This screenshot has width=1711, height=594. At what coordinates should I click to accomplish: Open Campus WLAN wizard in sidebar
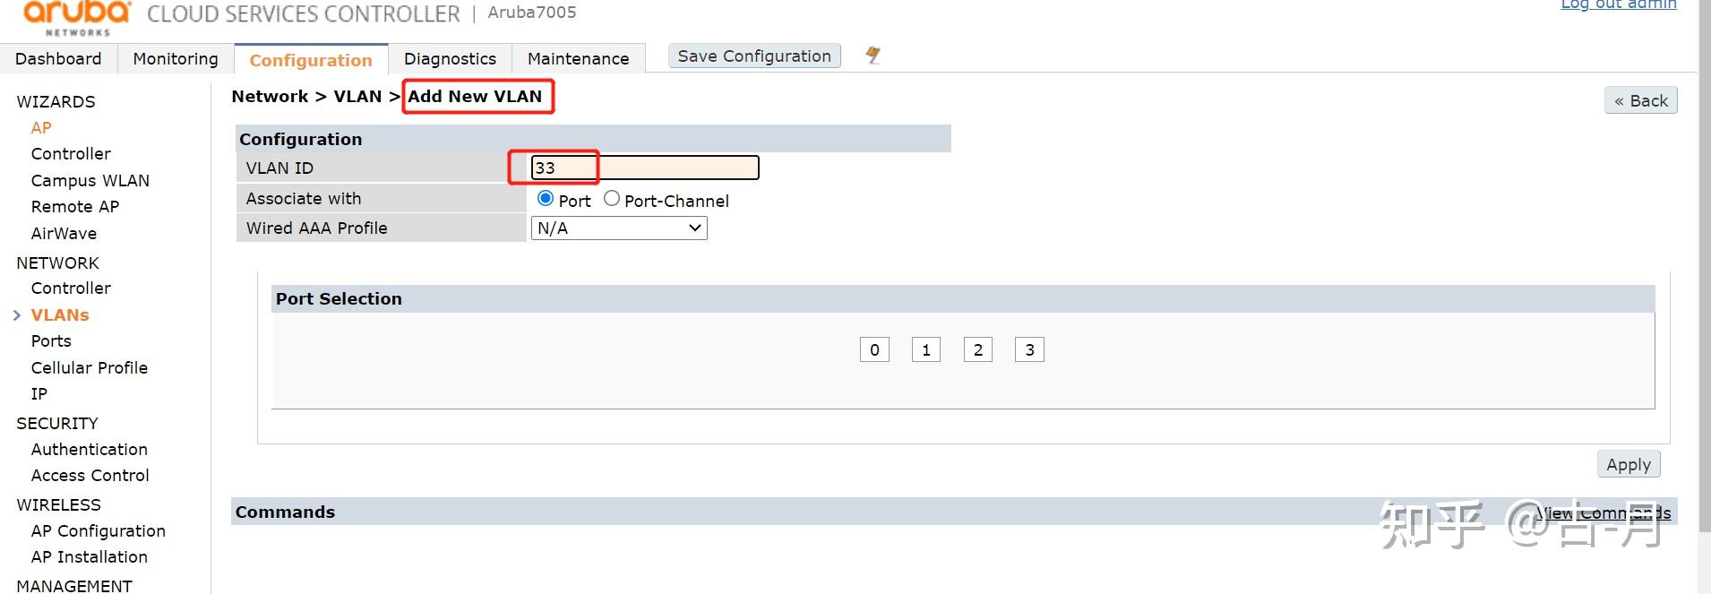point(90,180)
